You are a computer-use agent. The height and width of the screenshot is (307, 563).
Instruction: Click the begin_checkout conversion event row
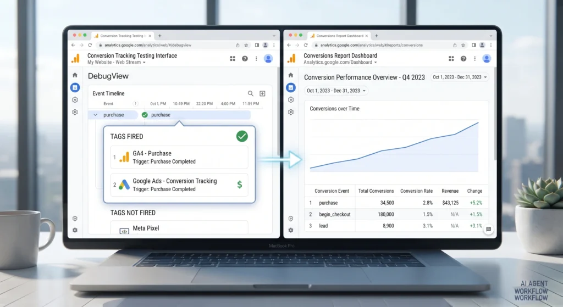click(x=396, y=214)
